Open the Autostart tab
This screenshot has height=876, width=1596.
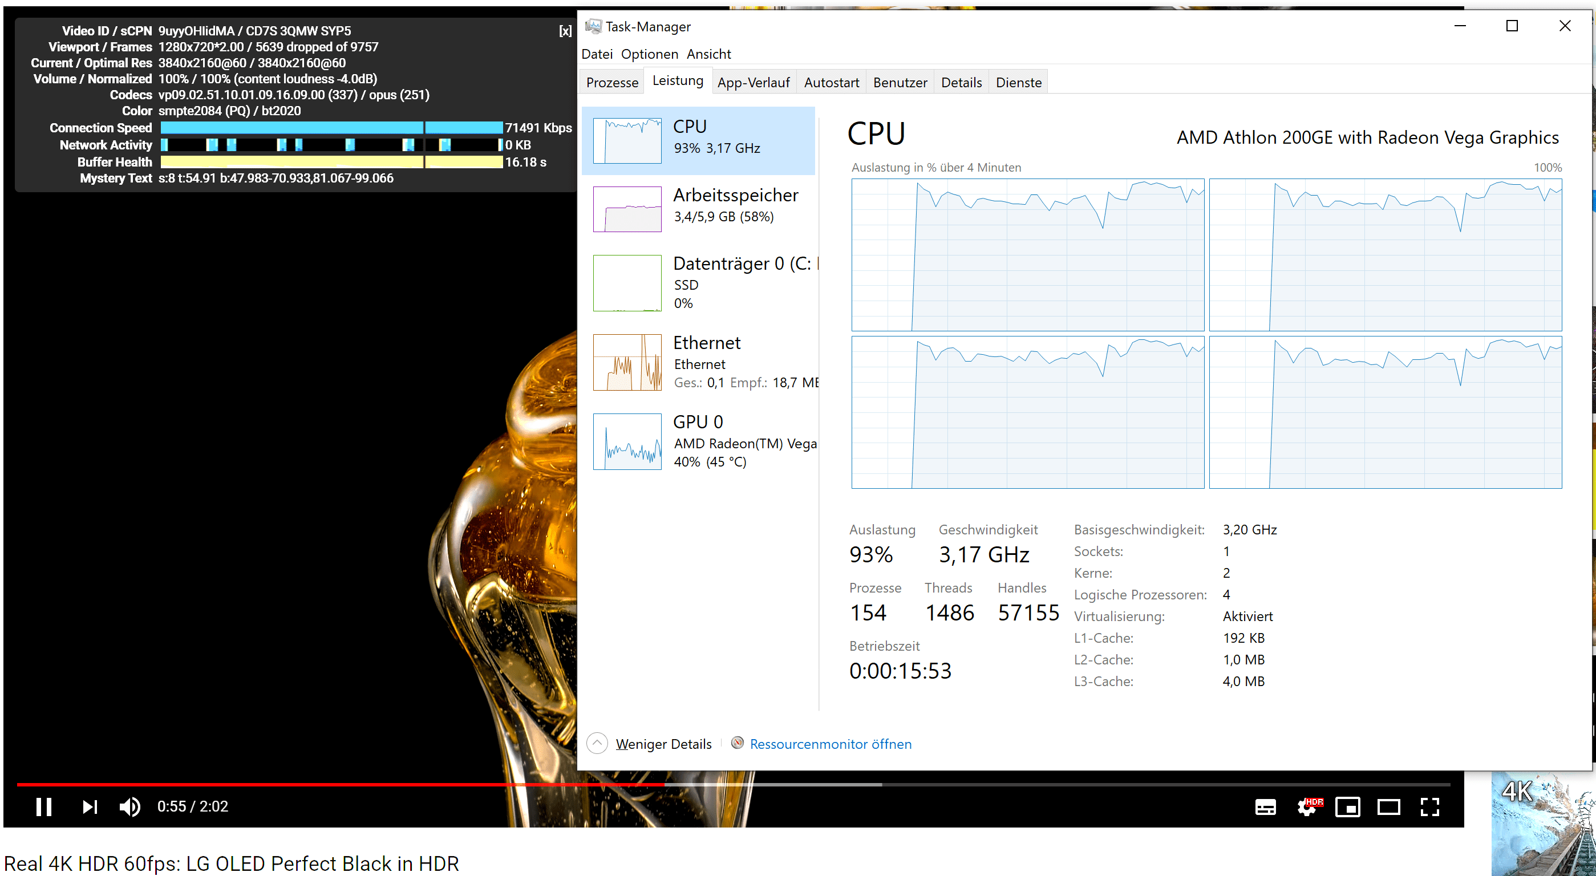click(x=832, y=82)
